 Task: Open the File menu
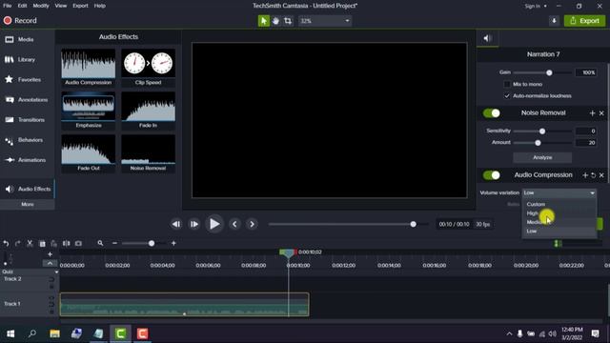tap(8, 6)
